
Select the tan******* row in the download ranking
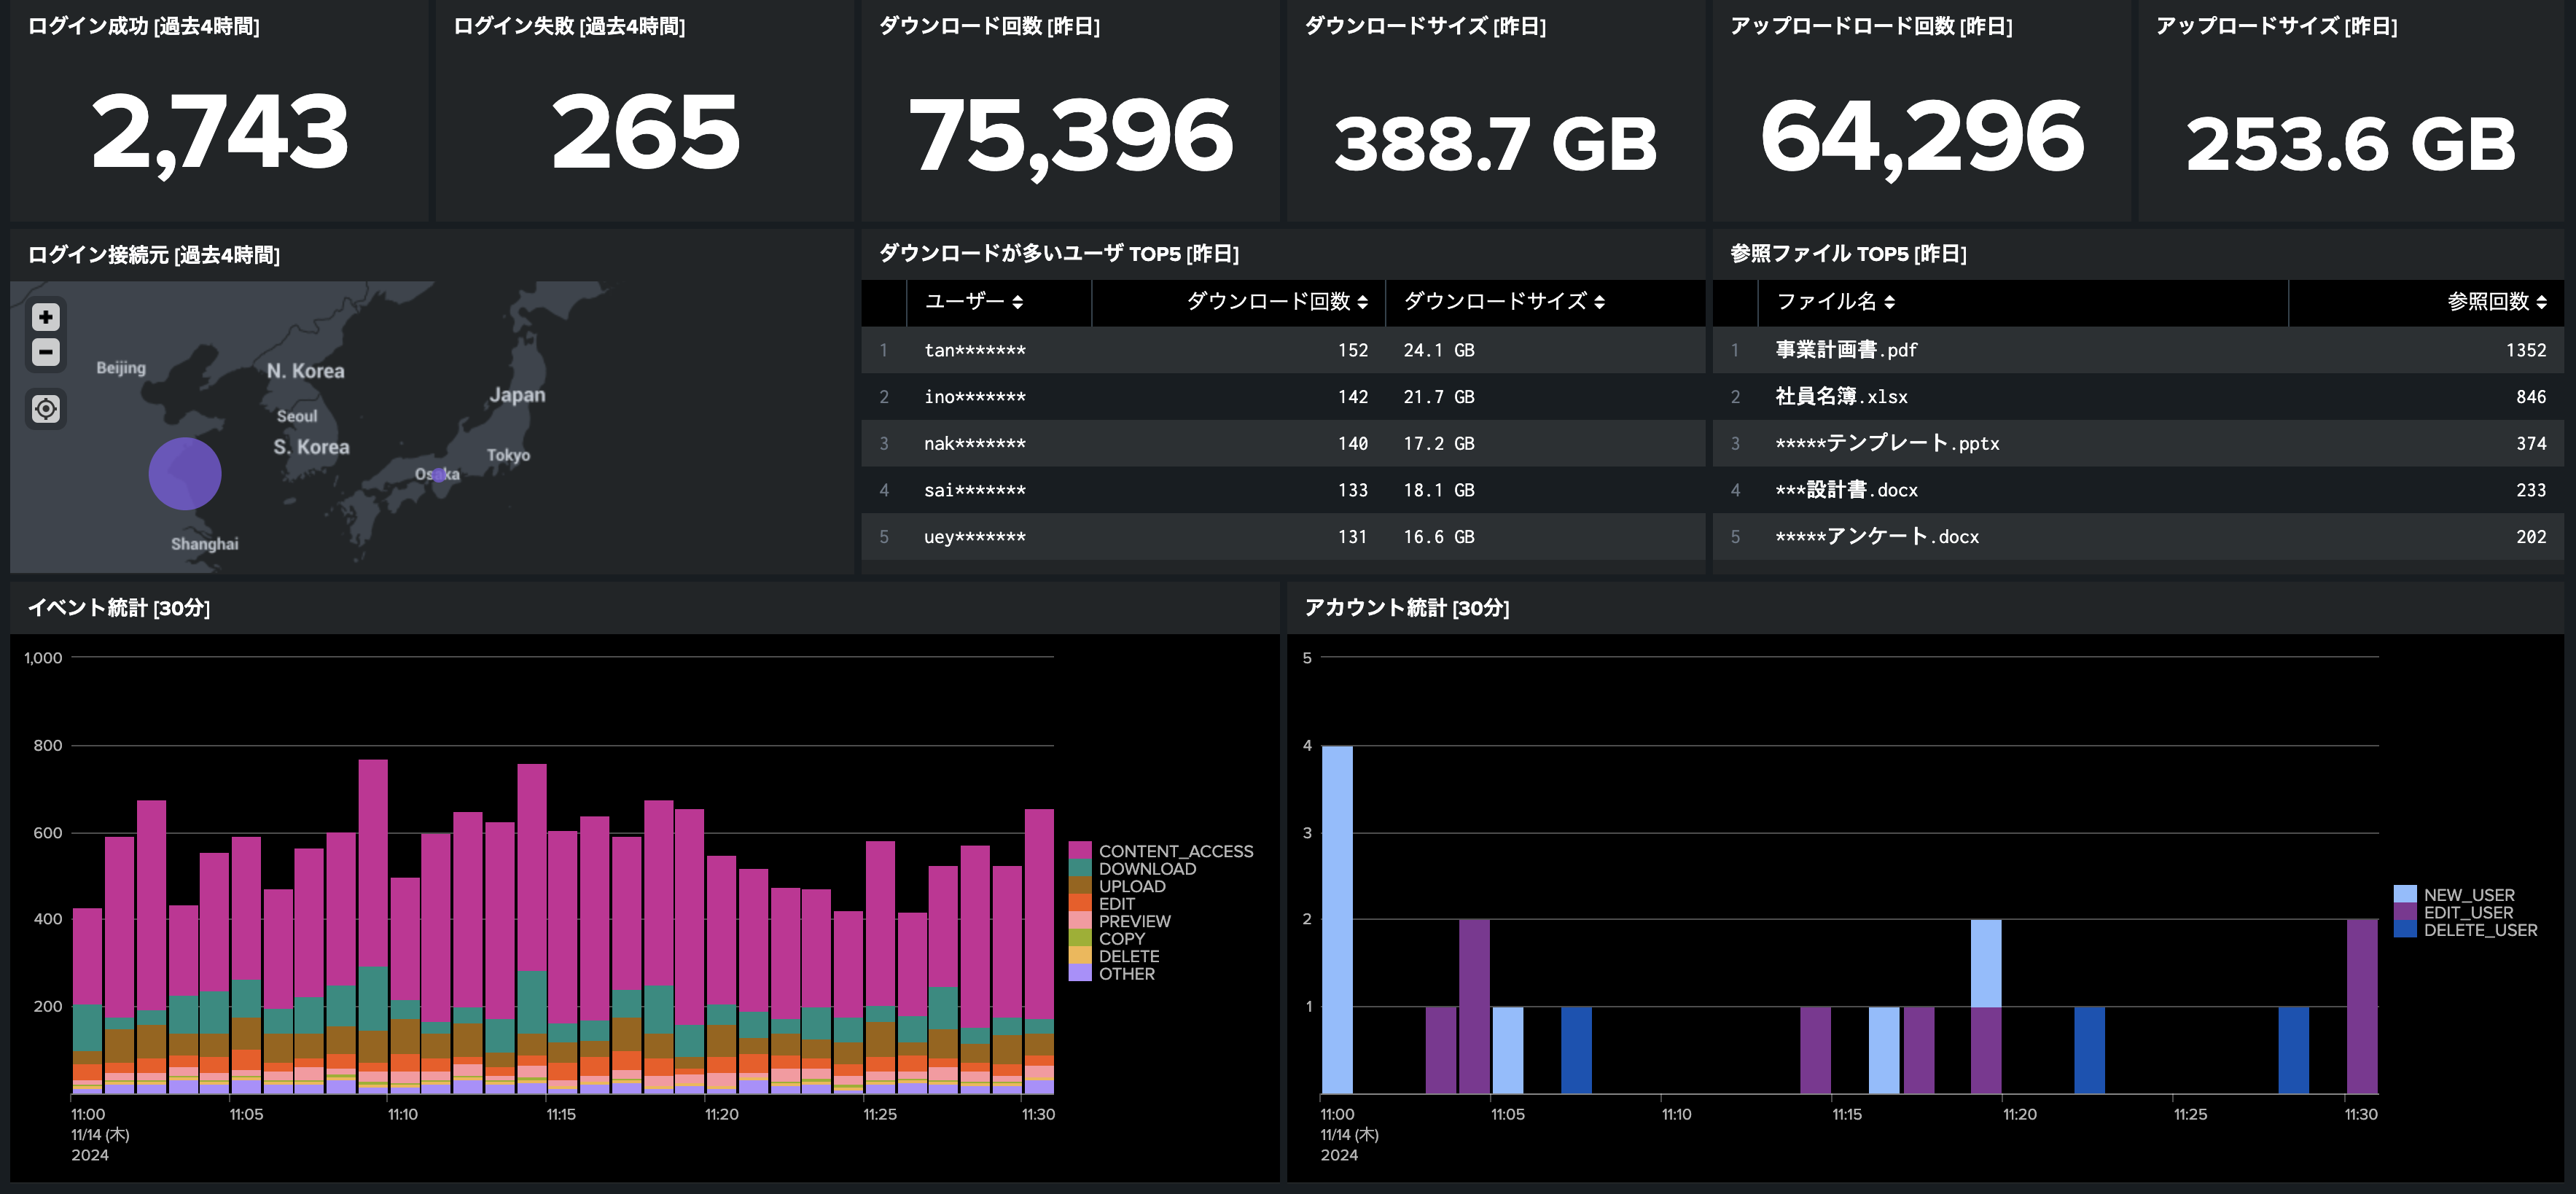[x=975, y=350]
